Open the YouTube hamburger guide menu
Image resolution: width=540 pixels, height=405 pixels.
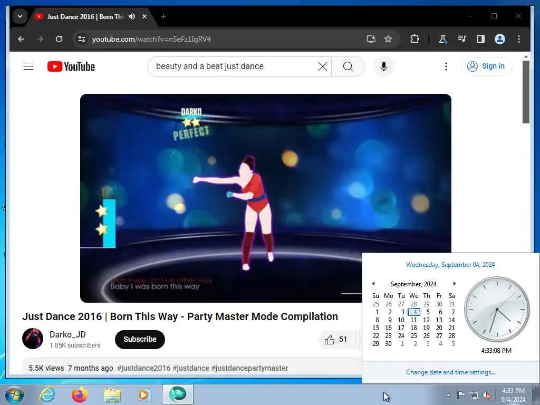point(28,66)
